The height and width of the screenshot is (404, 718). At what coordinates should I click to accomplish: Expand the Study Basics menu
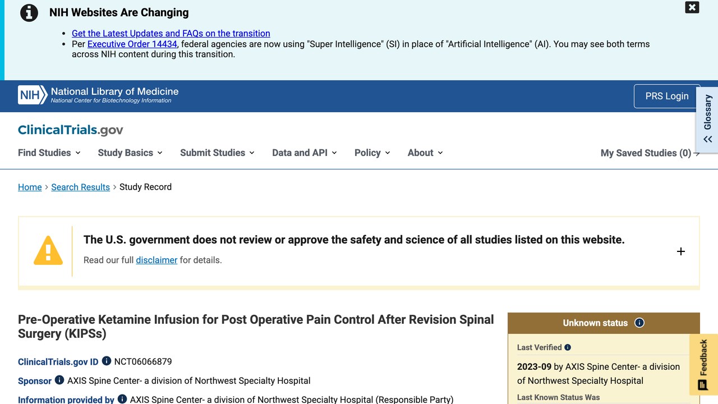130,153
